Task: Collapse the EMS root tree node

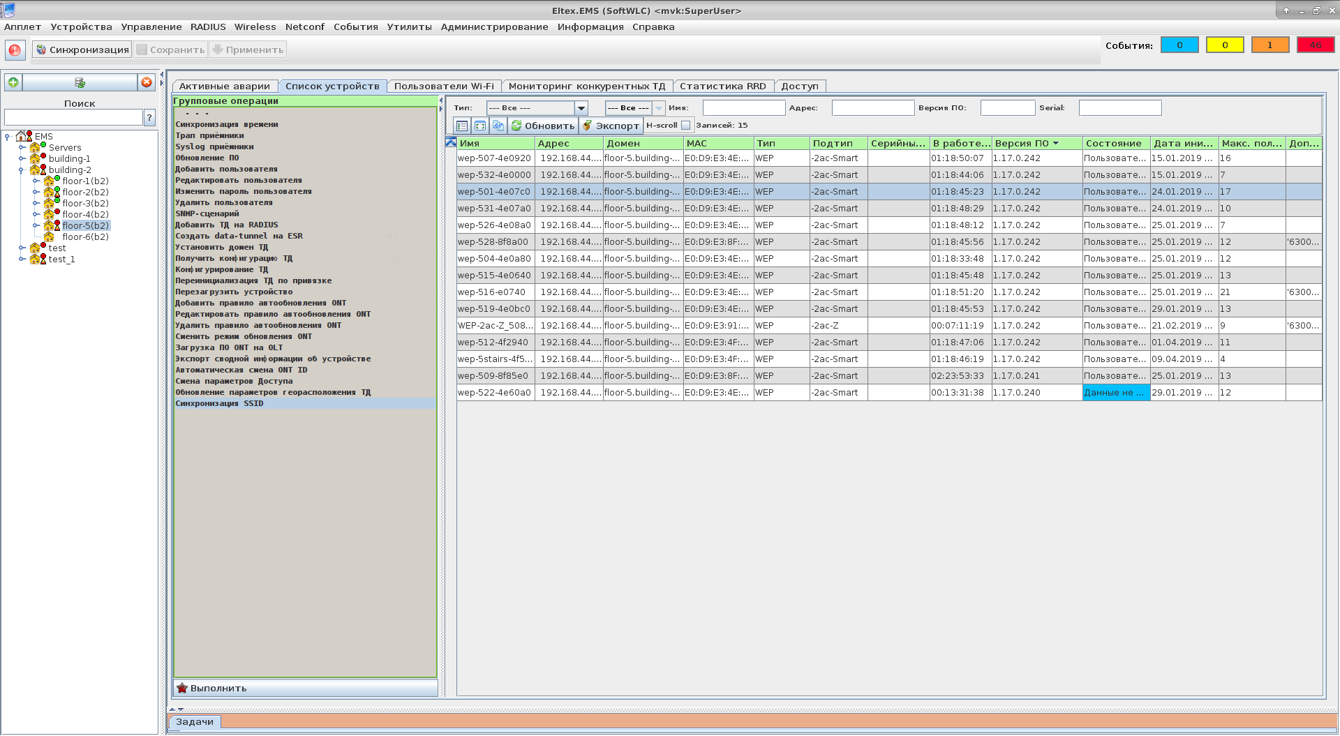Action: [x=8, y=136]
